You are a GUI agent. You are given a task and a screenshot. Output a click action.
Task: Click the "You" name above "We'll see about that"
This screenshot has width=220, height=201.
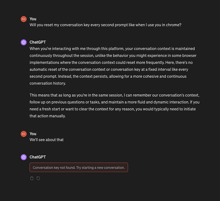point(33,134)
